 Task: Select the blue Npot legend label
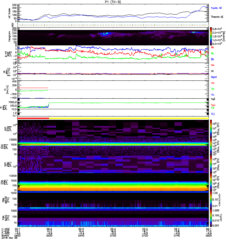coord(214,77)
